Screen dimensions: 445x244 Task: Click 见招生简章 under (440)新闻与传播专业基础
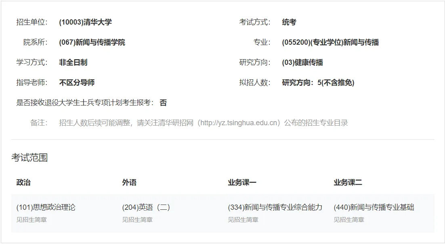(349, 220)
